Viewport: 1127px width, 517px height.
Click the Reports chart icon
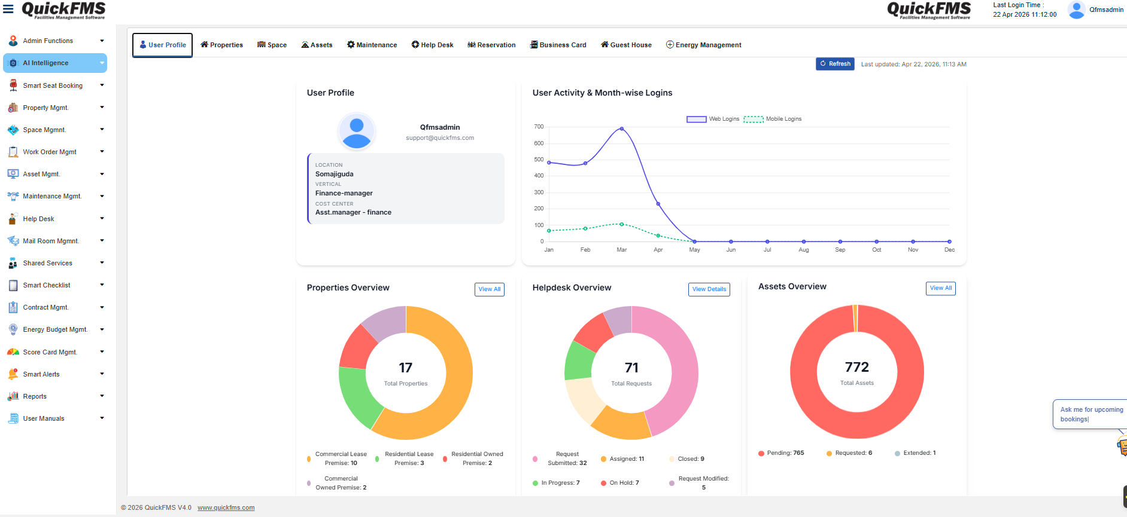13,396
